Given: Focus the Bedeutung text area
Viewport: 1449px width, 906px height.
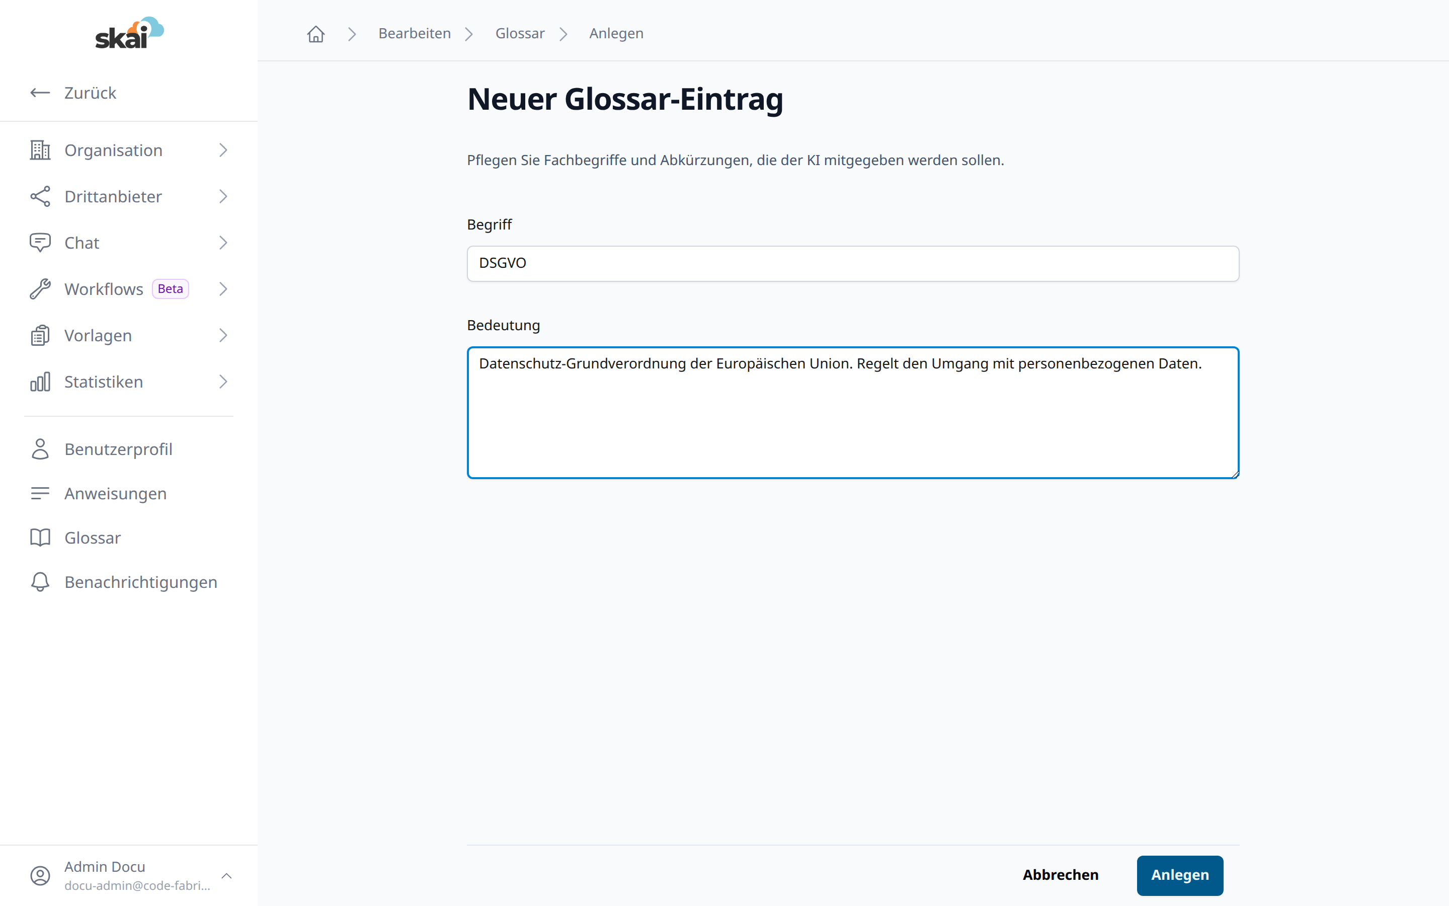Looking at the screenshot, I should point(853,412).
